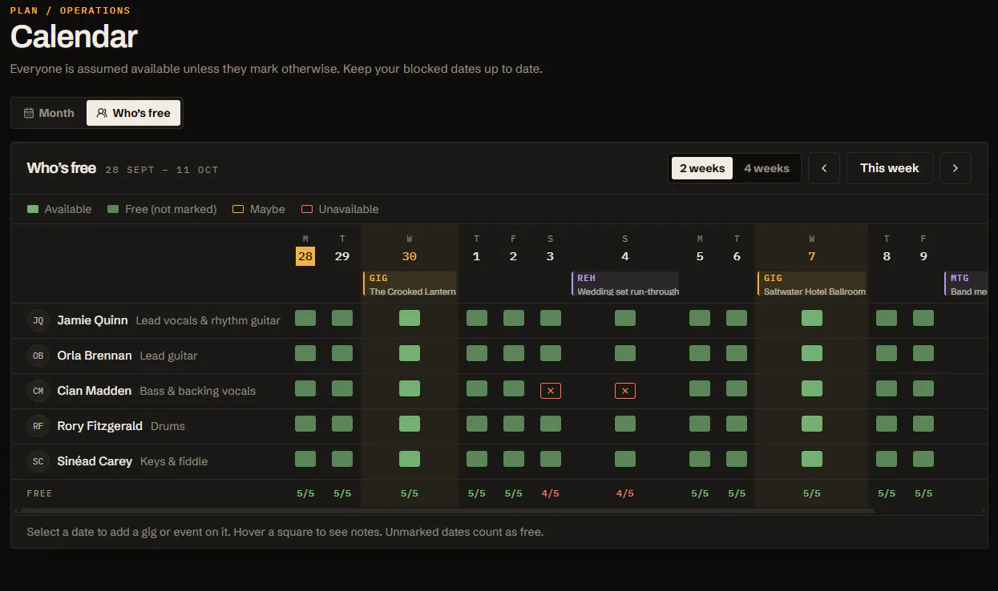Click the 4/5 free count under Saturday 3
Image resolution: width=998 pixels, height=591 pixels.
click(551, 493)
